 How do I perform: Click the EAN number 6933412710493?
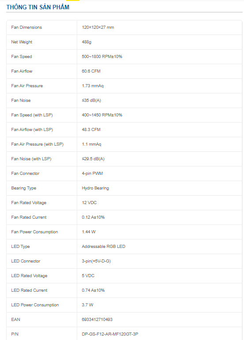coord(97,319)
